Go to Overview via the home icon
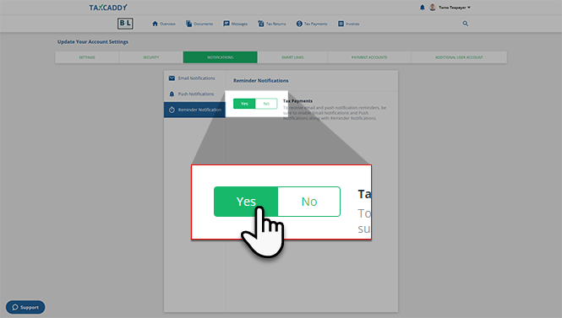The width and height of the screenshot is (562, 318). [164, 24]
